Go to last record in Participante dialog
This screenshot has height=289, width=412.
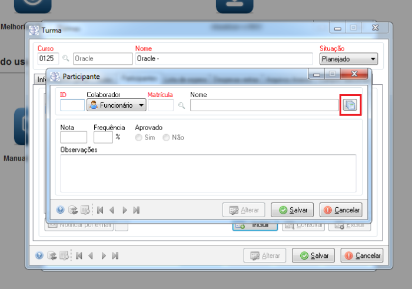point(137,210)
